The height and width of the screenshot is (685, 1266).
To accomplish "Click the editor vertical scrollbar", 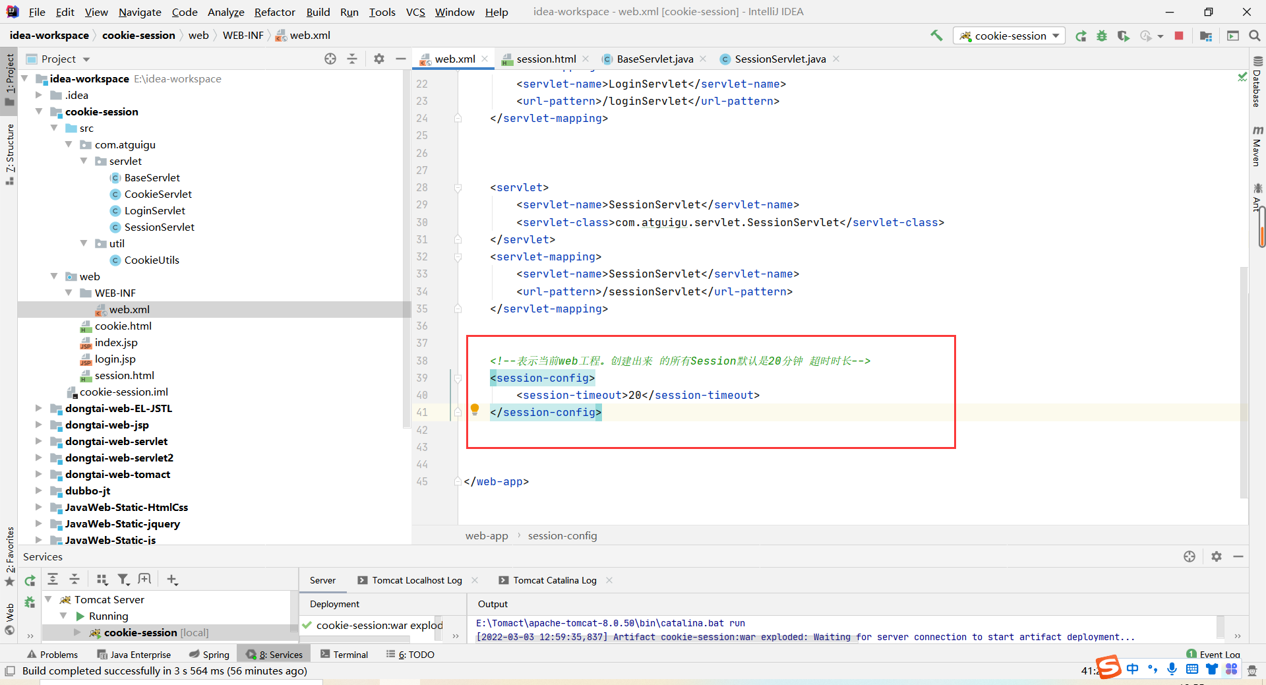I will [1244, 382].
